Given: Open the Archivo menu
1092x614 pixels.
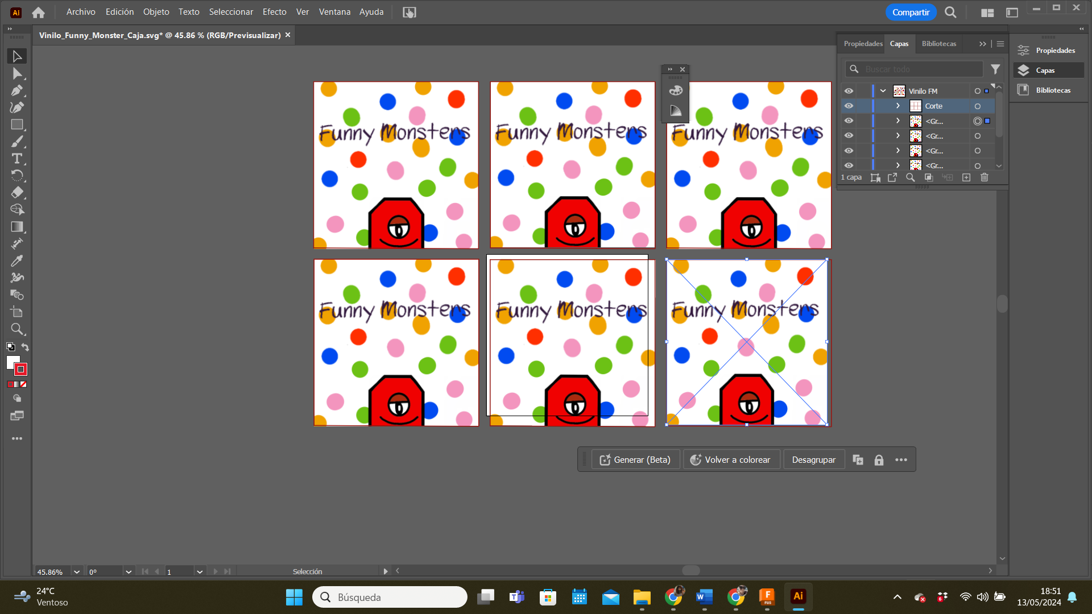Looking at the screenshot, I should pos(81,12).
